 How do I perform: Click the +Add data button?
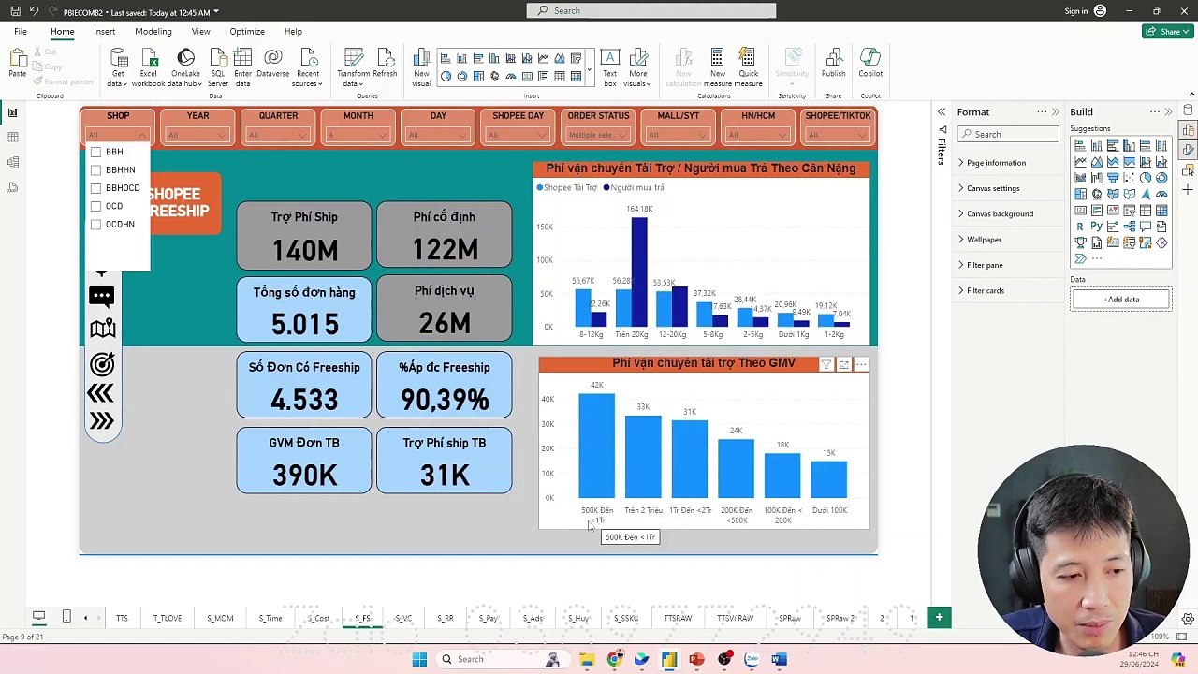pos(1120,300)
